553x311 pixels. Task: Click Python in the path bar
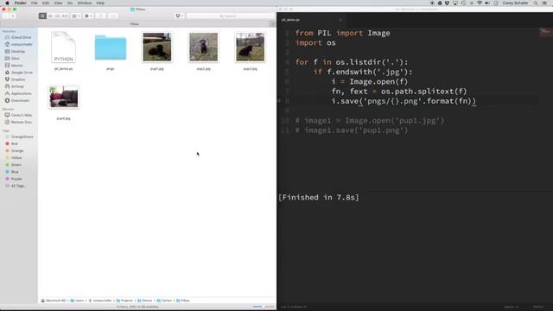point(164,301)
